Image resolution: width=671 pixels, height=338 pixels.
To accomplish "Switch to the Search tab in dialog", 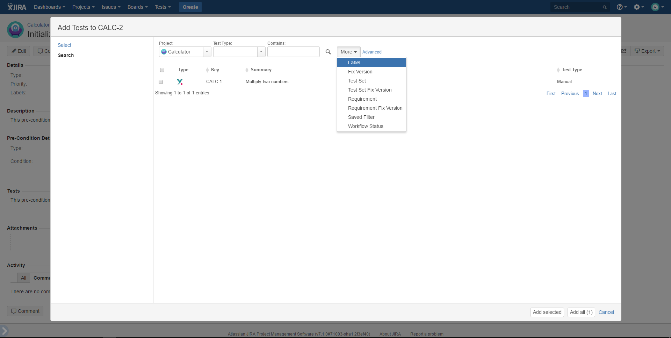I will click(66, 55).
